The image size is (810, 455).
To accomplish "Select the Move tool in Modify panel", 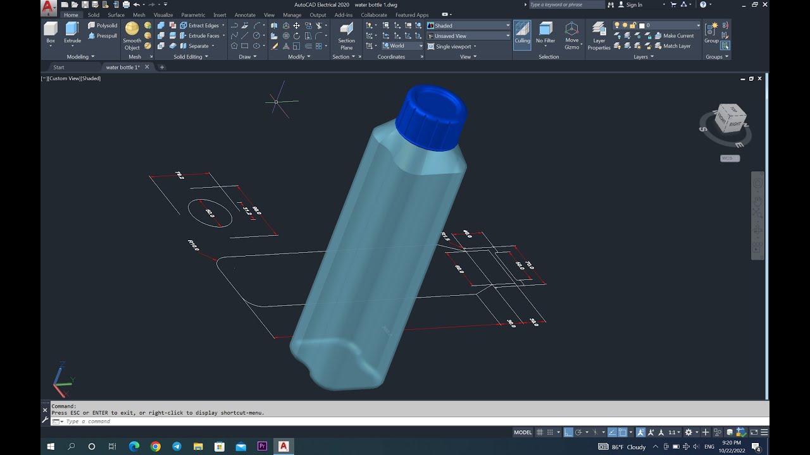I will click(296, 26).
